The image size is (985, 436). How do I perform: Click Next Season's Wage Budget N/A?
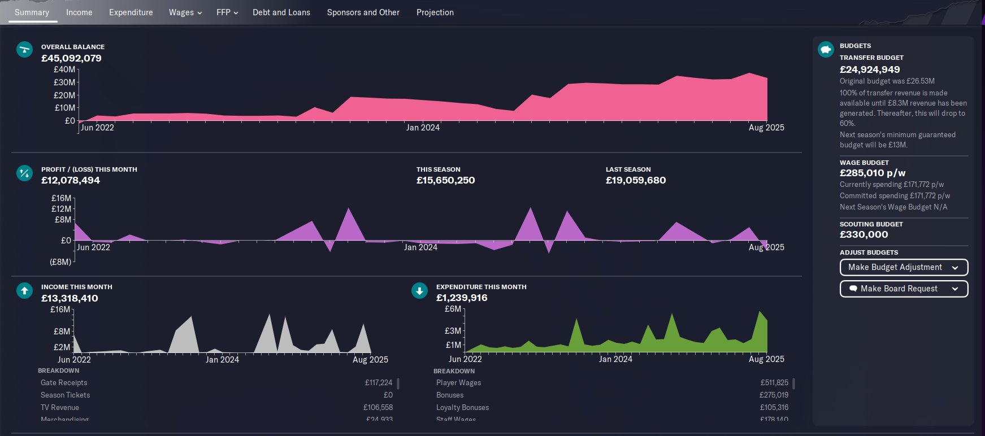coord(893,207)
